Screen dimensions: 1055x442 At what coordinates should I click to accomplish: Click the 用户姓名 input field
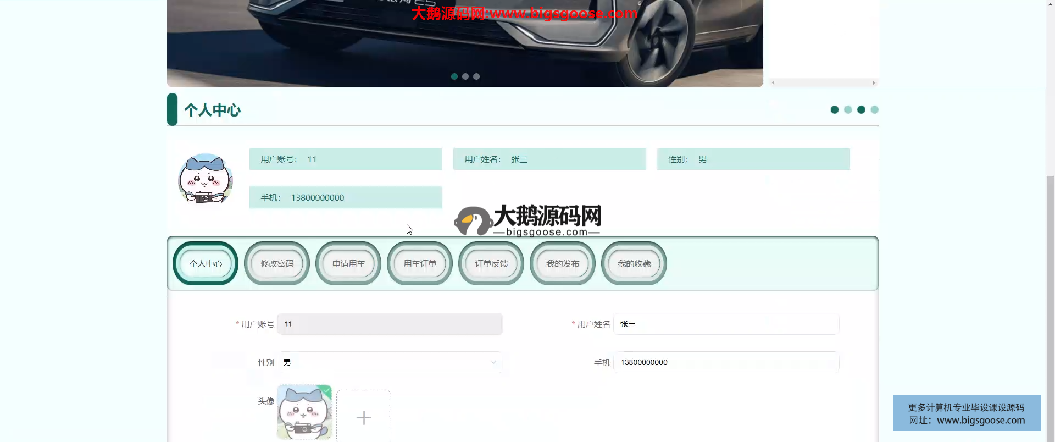[x=726, y=324]
